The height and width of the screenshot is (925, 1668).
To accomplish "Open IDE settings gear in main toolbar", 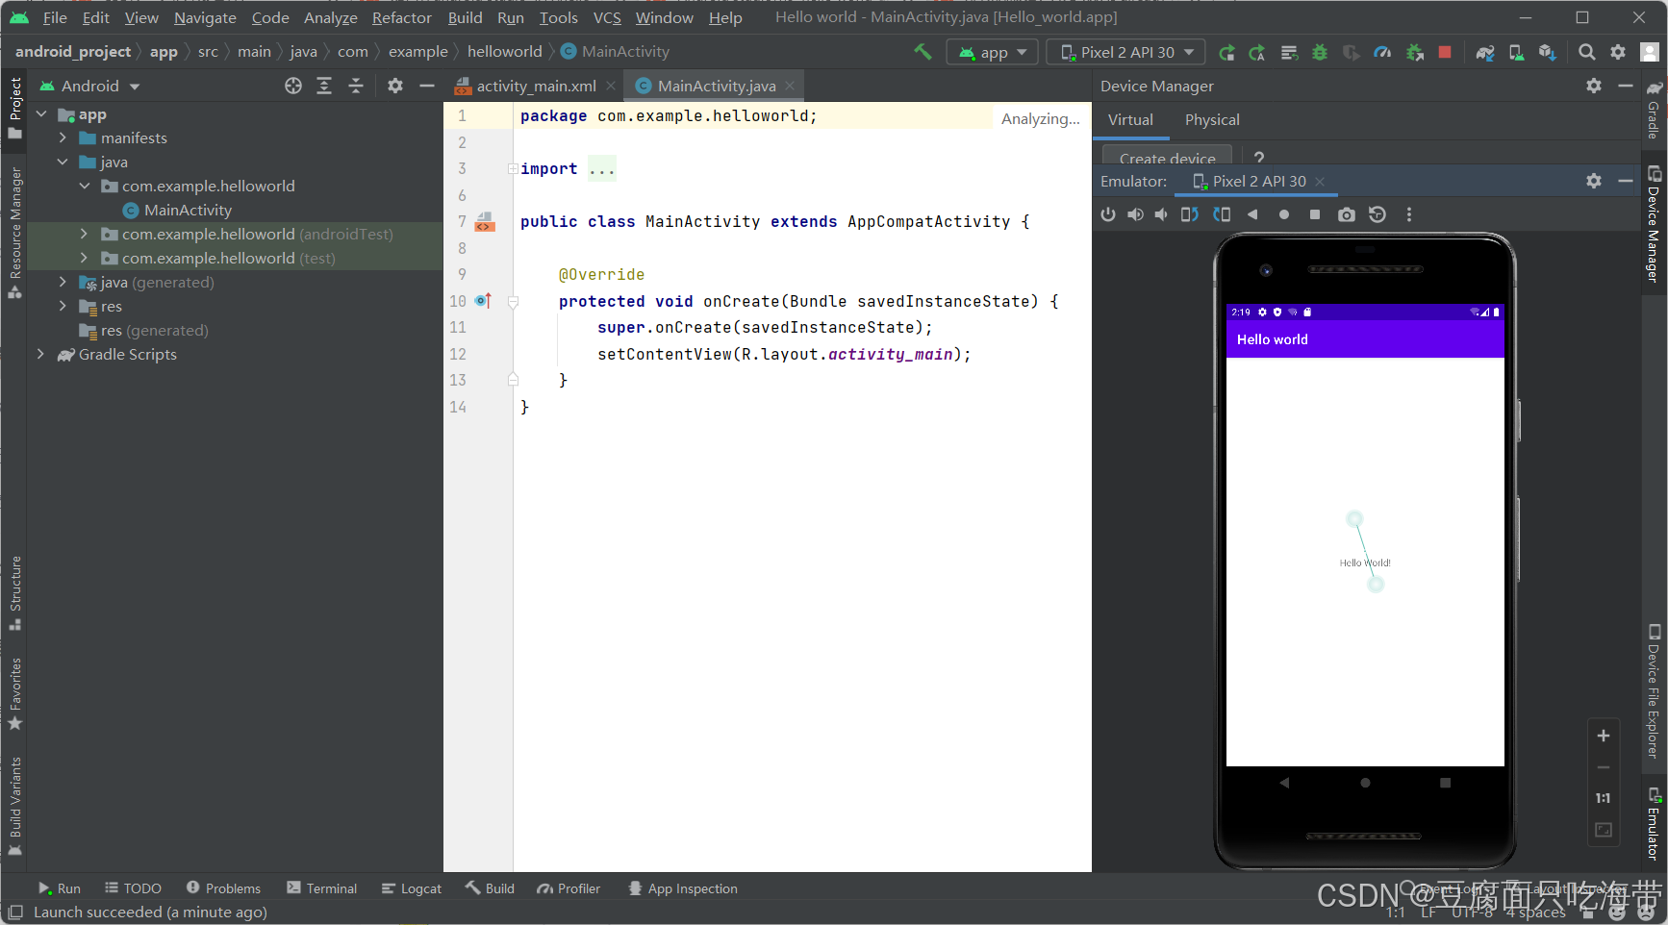I will click(1618, 52).
